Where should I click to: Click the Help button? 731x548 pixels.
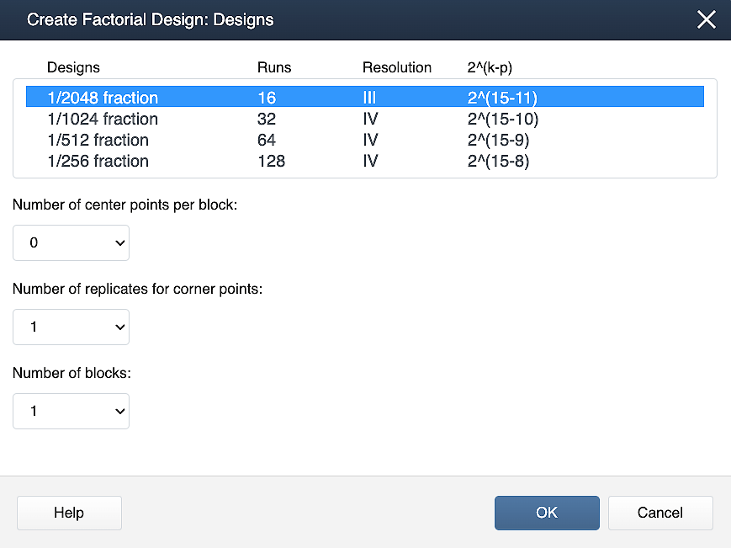(x=69, y=513)
